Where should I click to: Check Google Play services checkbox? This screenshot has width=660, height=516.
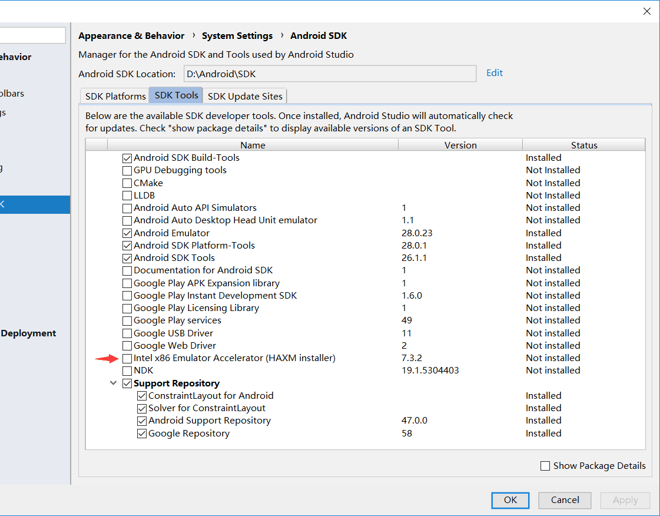tap(127, 320)
